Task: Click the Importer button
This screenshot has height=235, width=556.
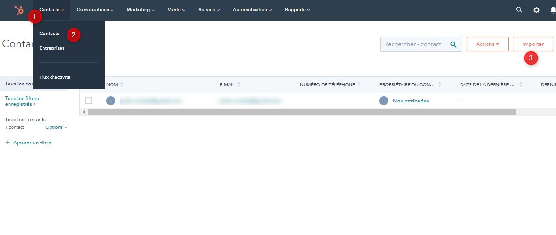Action: (x=533, y=44)
